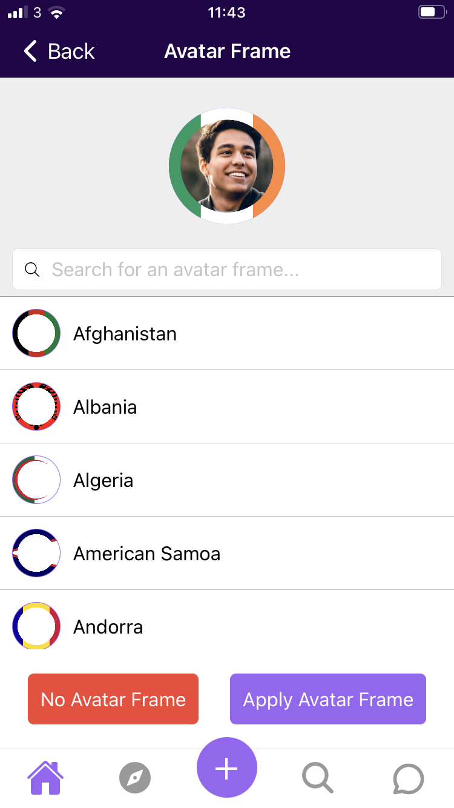454x808 pixels.
Task: Open the Home tab icon
Action: (45, 778)
